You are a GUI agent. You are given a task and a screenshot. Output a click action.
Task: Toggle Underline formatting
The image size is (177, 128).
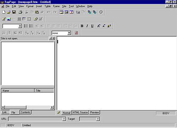click(x=92, y=26)
